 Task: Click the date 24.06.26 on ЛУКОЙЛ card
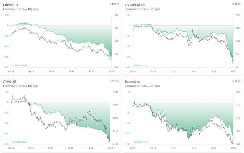point(115,81)
